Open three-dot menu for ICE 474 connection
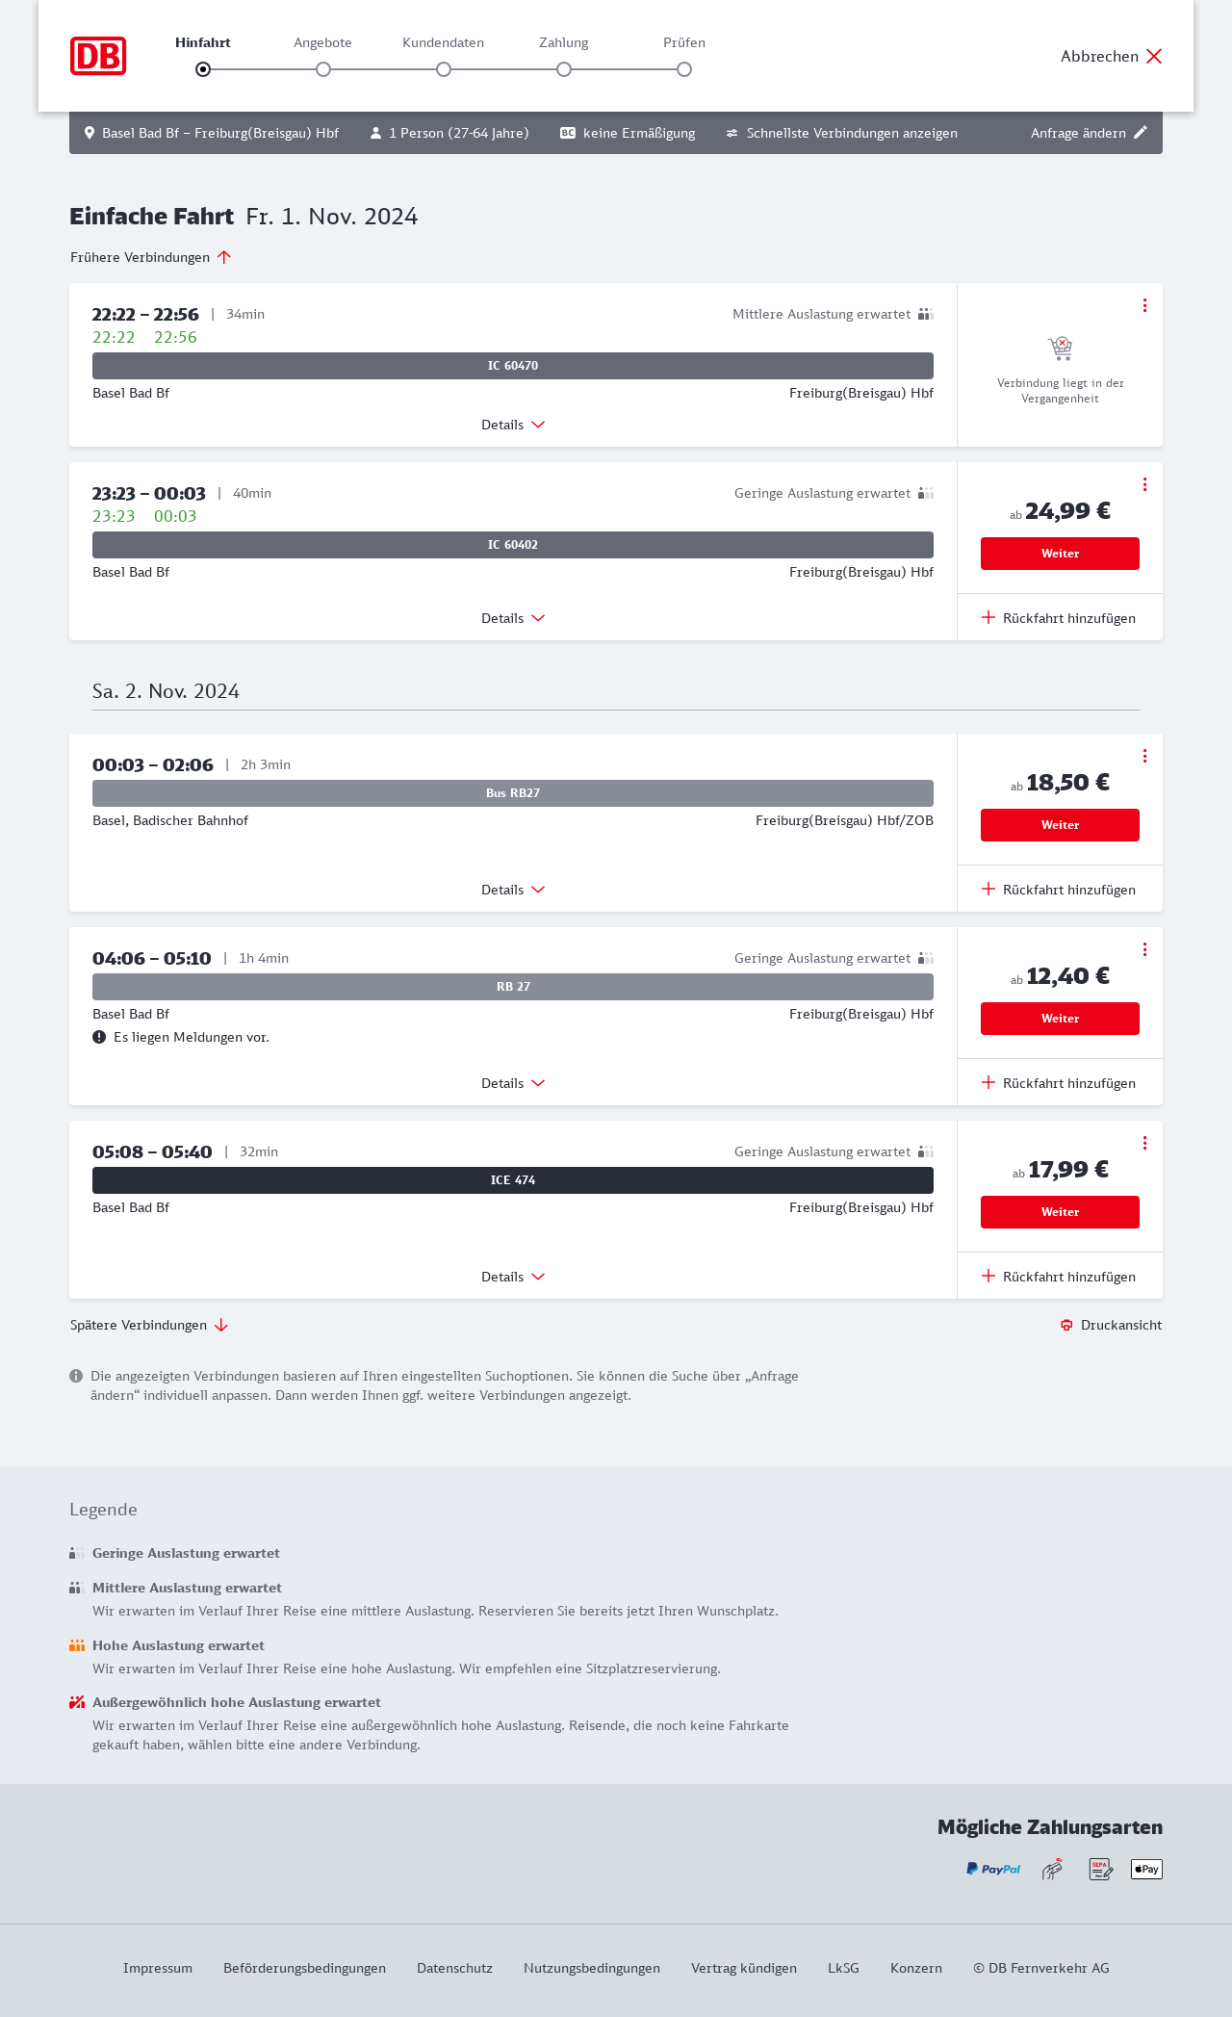Viewport: 1232px width, 2017px height. click(1144, 1143)
